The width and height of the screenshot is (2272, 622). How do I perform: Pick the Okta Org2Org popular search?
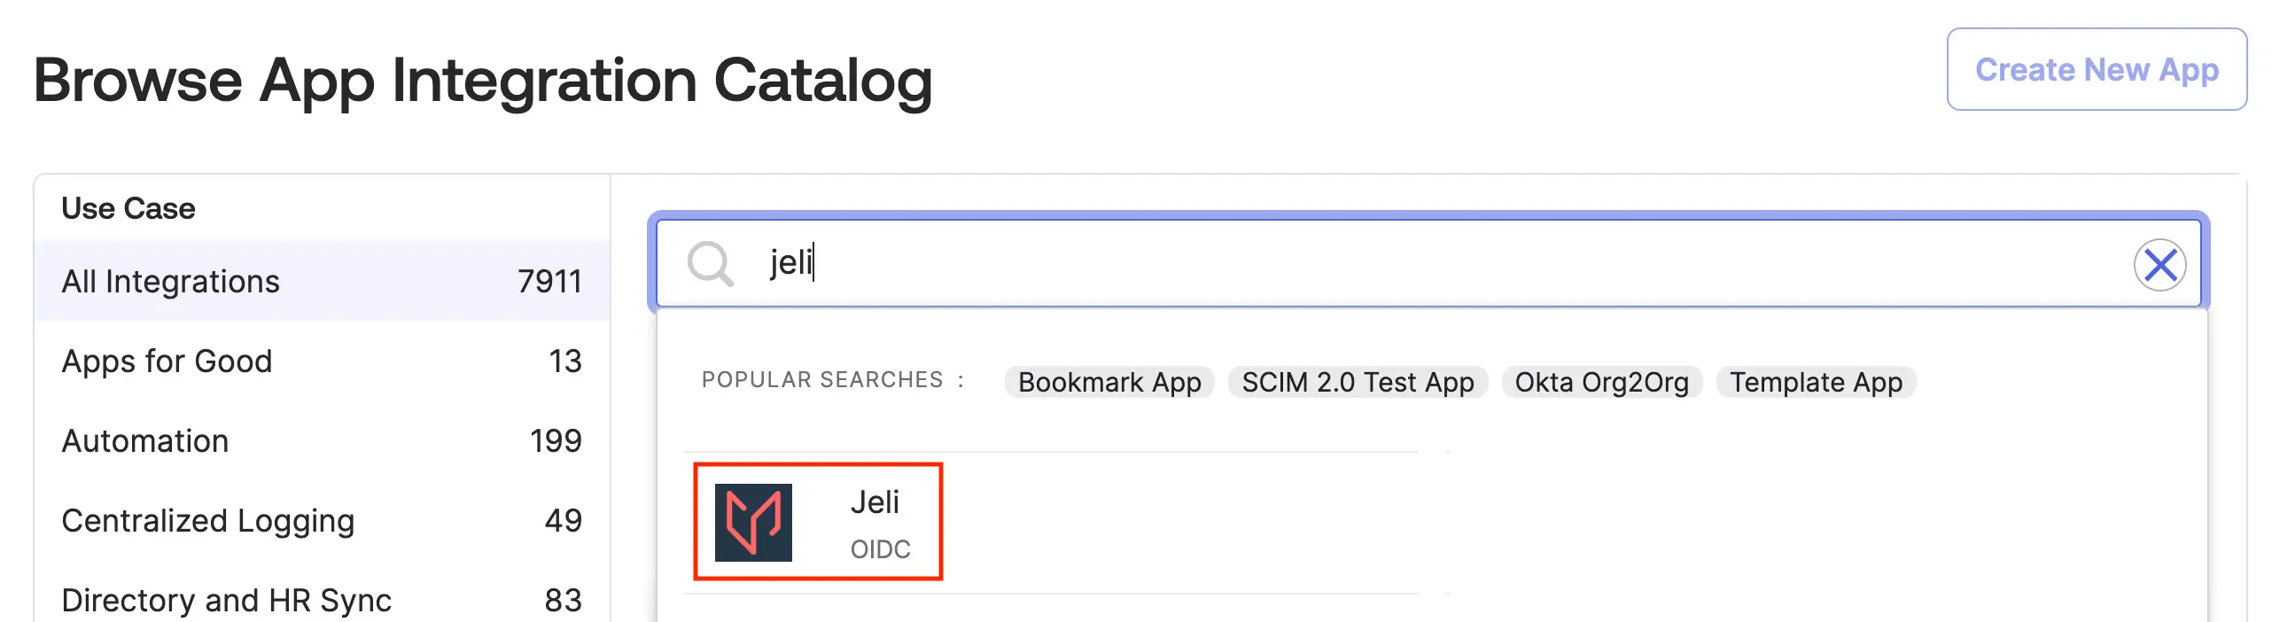[x=1600, y=382]
